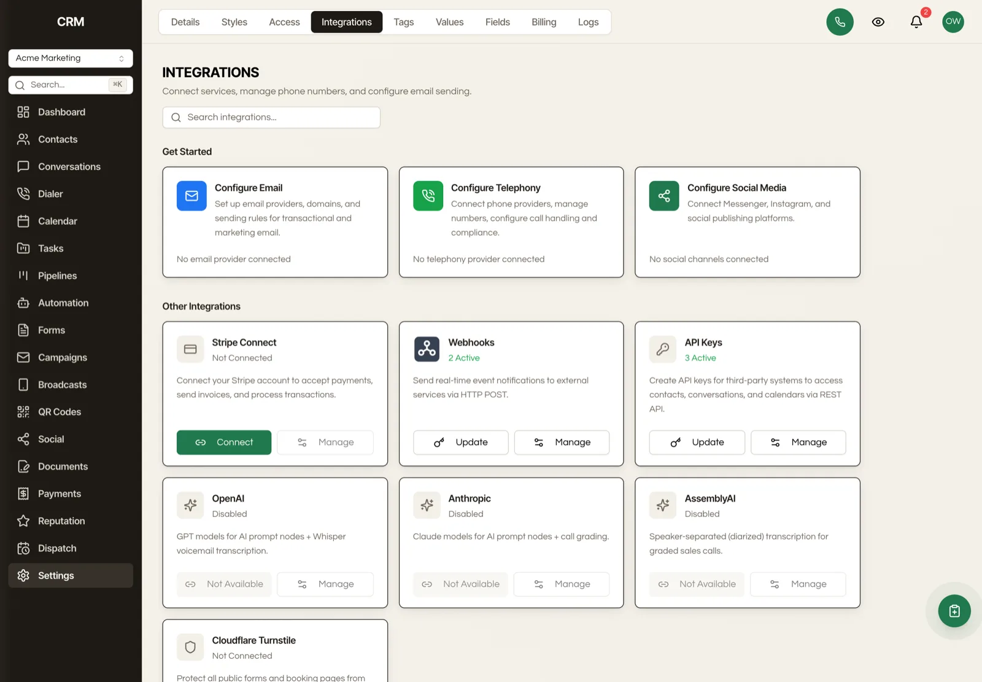The height and width of the screenshot is (682, 982).
Task: Open Reputation in the sidebar
Action: [x=71, y=521]
